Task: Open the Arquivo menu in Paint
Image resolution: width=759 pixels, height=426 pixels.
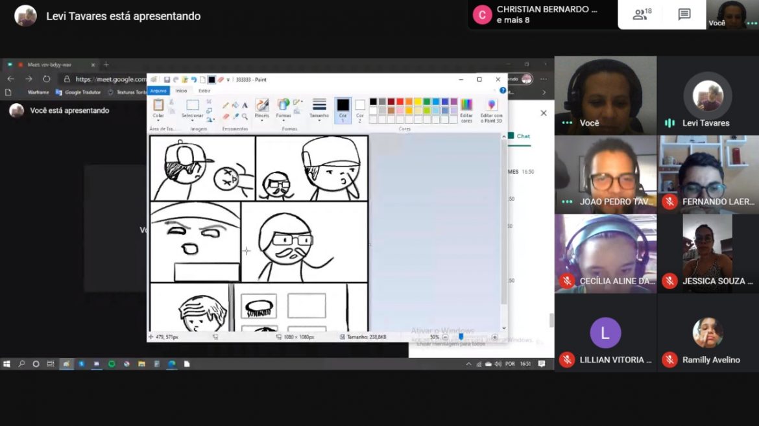Action: (158, 91)
